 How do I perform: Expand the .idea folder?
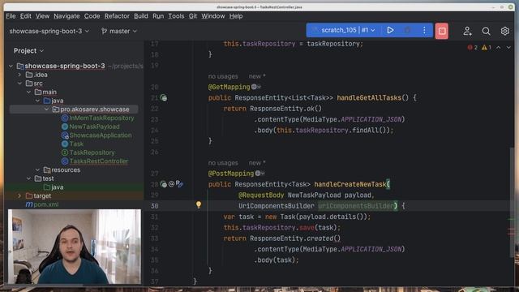click(19, 75)
